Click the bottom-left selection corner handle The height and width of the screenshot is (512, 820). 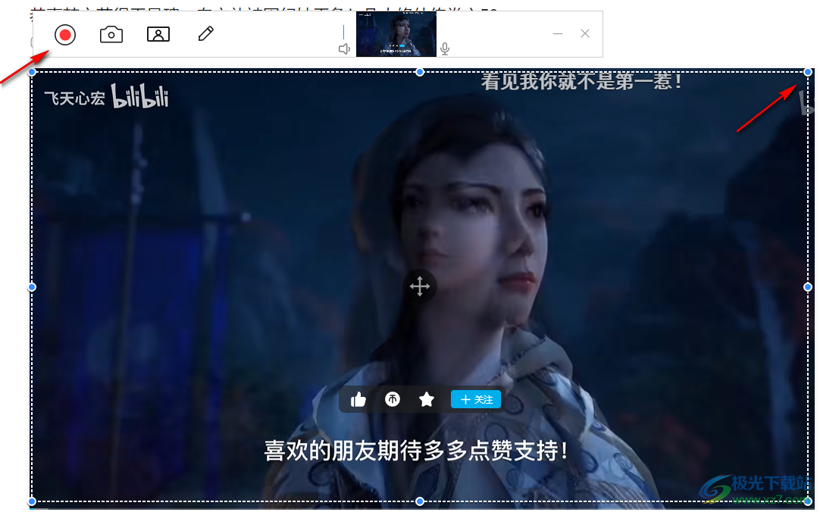32,501
